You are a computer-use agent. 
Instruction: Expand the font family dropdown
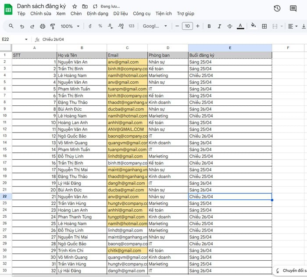point(155,26)
